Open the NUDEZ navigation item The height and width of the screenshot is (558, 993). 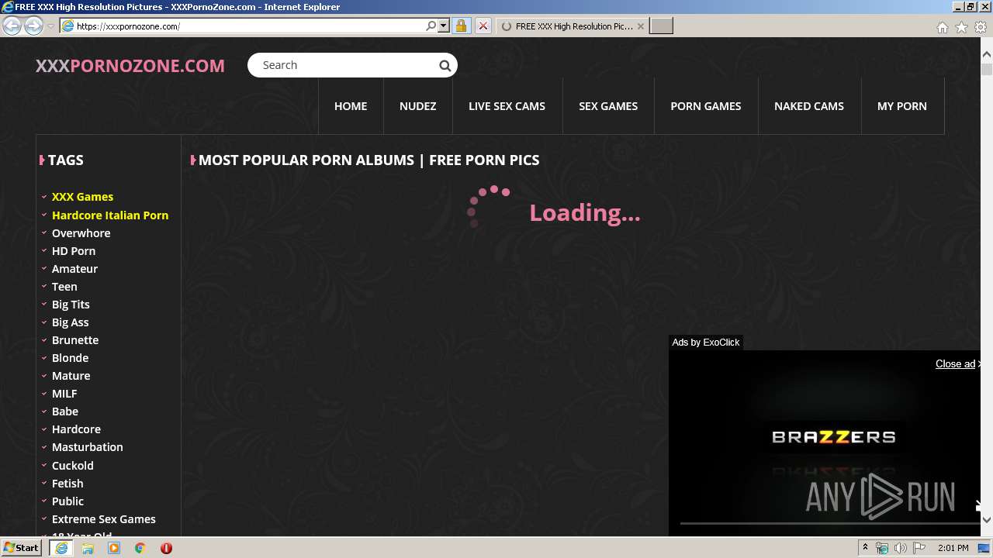417,106
